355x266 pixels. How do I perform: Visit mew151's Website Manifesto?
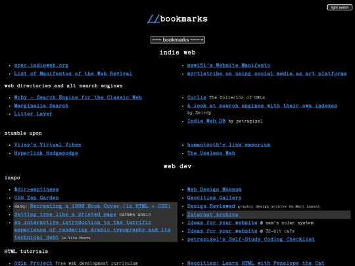(x=229, y=66)
